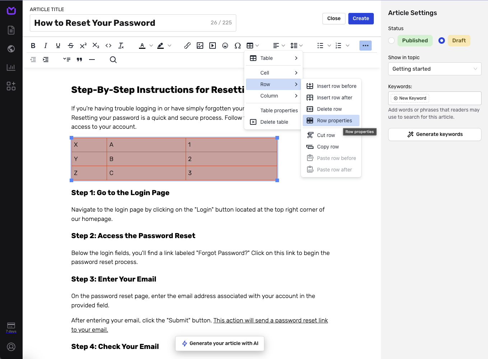
Task: Open the analytics chart icon in sidebar
Action: click(x=11, y=67)
